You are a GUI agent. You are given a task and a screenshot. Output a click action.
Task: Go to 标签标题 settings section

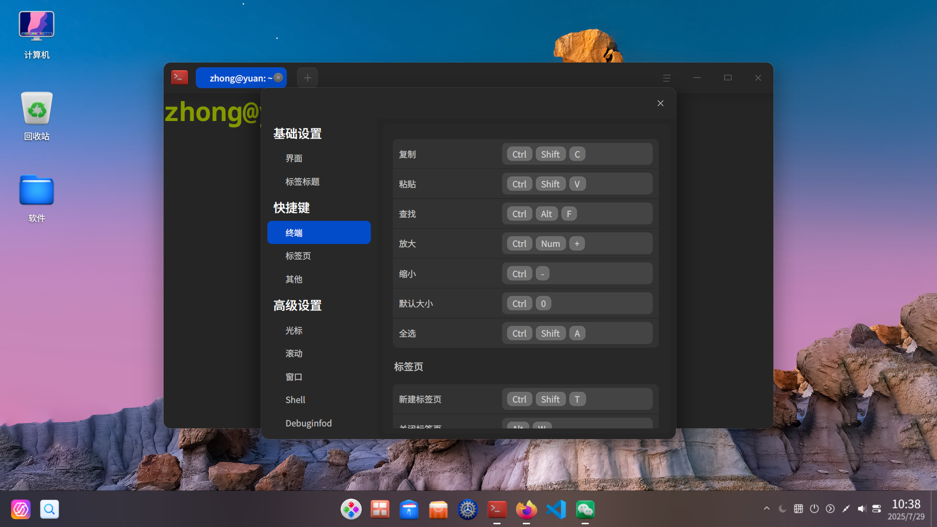(302, 182)
